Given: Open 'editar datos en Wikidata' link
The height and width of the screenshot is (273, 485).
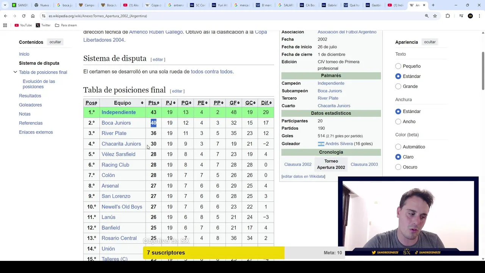Looking at the screenshot, I should click(x=304, y=176).
